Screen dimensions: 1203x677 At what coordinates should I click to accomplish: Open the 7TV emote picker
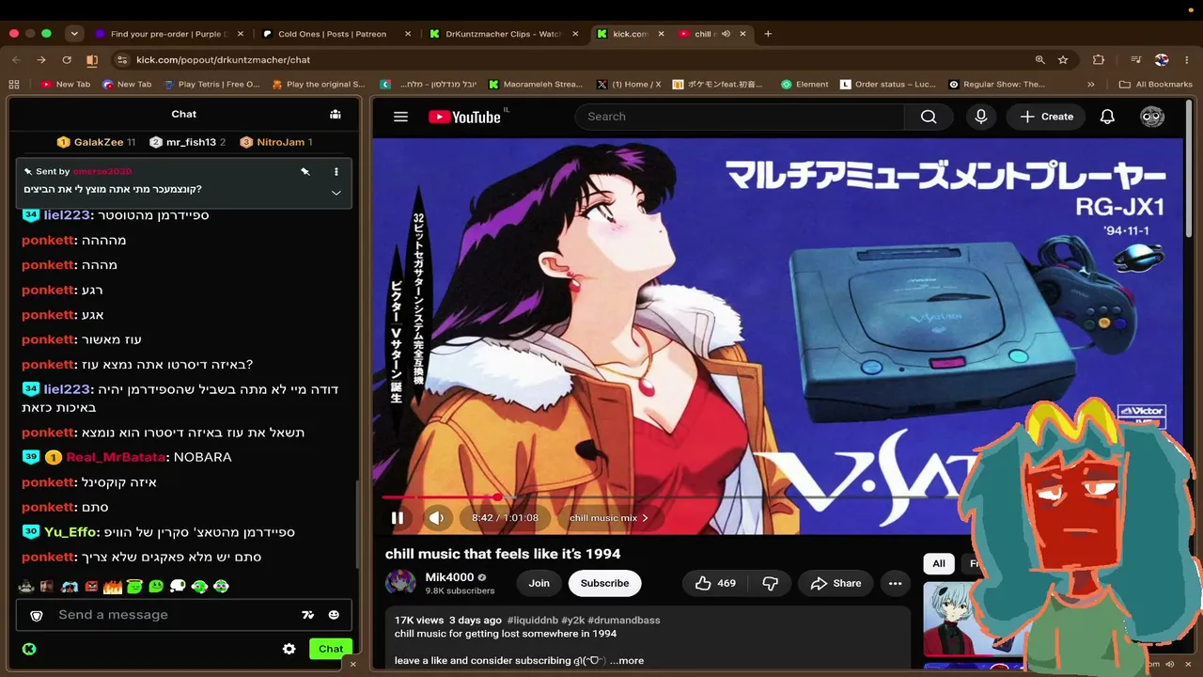(x=307, y=615)
